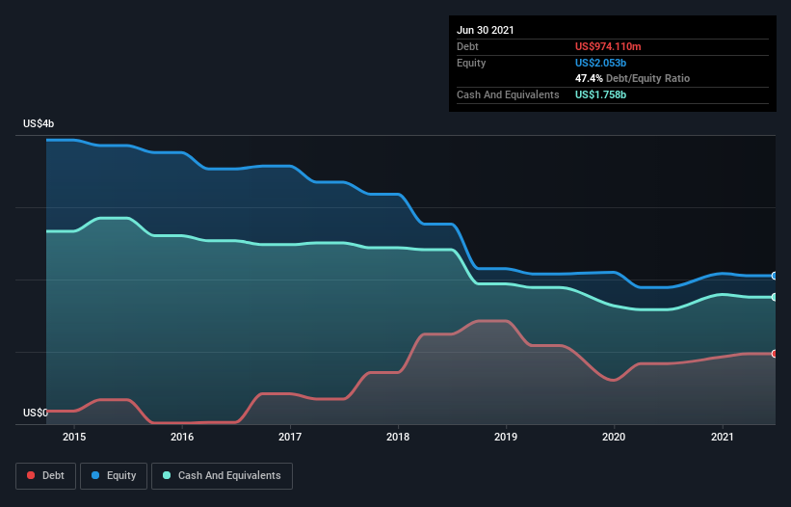Click the 47.4% Debt/Equity Ratio text
The image size is (791, 507).
[x=633, y=78]
